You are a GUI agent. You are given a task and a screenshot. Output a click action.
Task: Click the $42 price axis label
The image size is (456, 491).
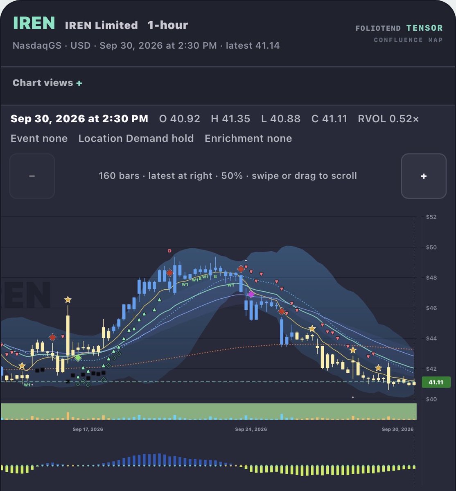pyautogui.click(x=431, y=369)
